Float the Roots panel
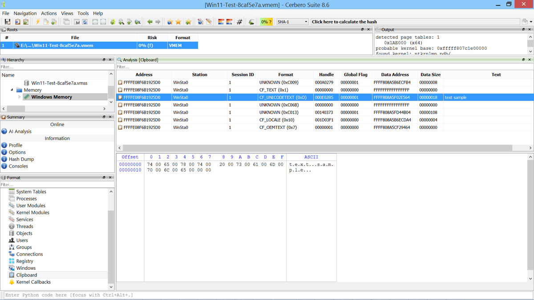 click(x=362, y=29)
